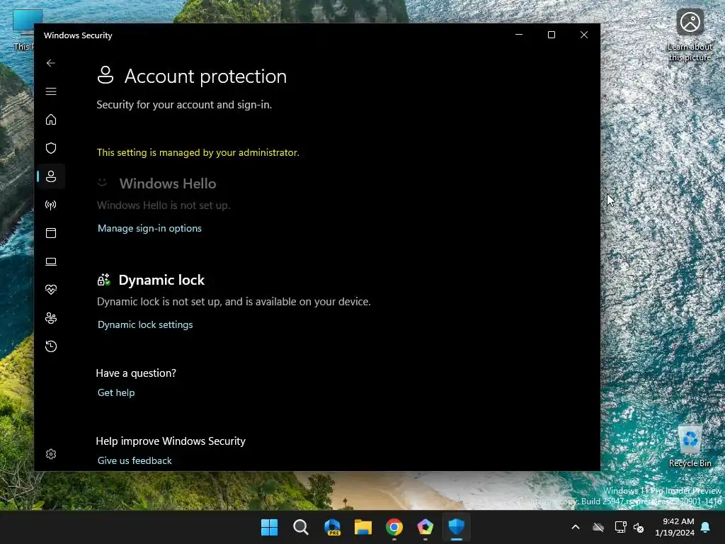
Task: Select This PC desktop icon
Action: pyautogui.click(x=23, y=30)
